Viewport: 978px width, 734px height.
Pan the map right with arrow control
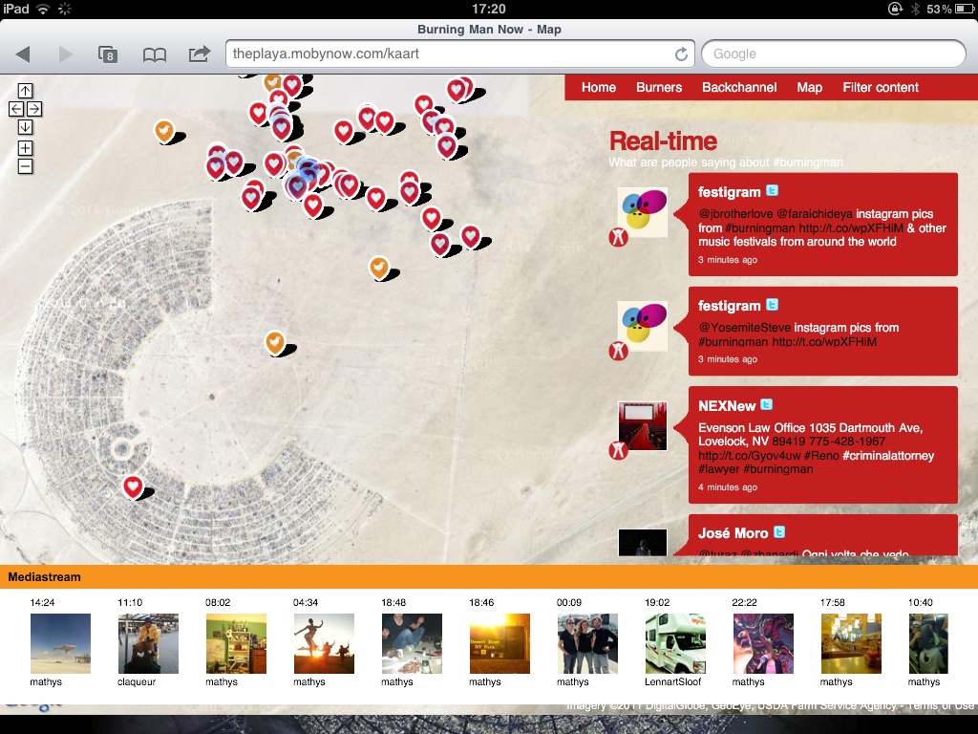(34, 109)
